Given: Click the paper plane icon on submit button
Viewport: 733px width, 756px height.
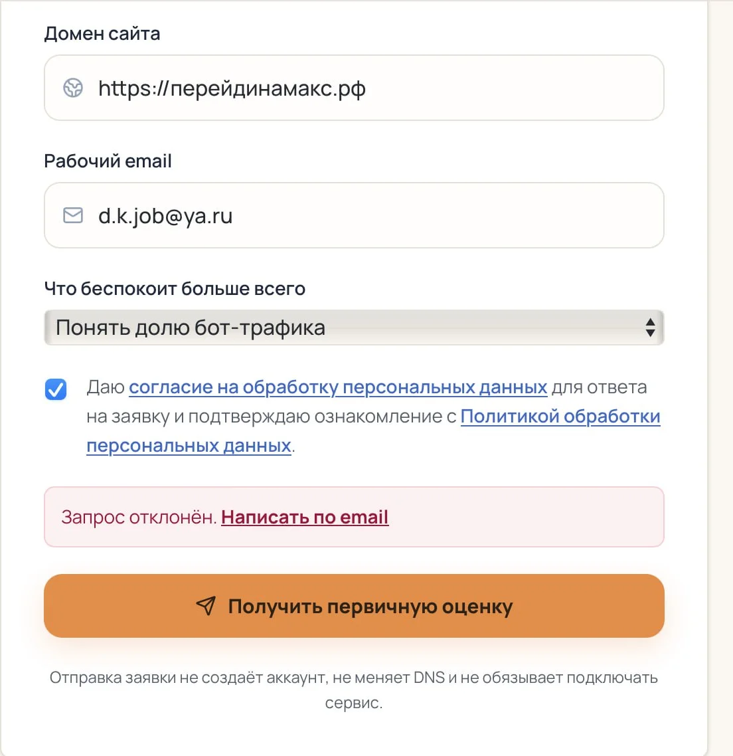Looking at the screenshot, I should coord(206,606).
